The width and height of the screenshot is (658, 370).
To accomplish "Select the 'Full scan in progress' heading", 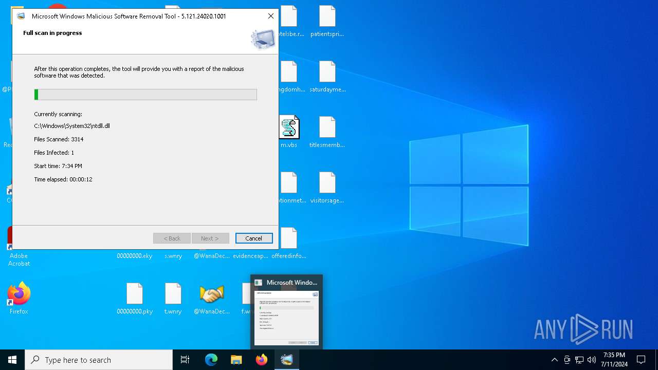I will coord(52,33).
